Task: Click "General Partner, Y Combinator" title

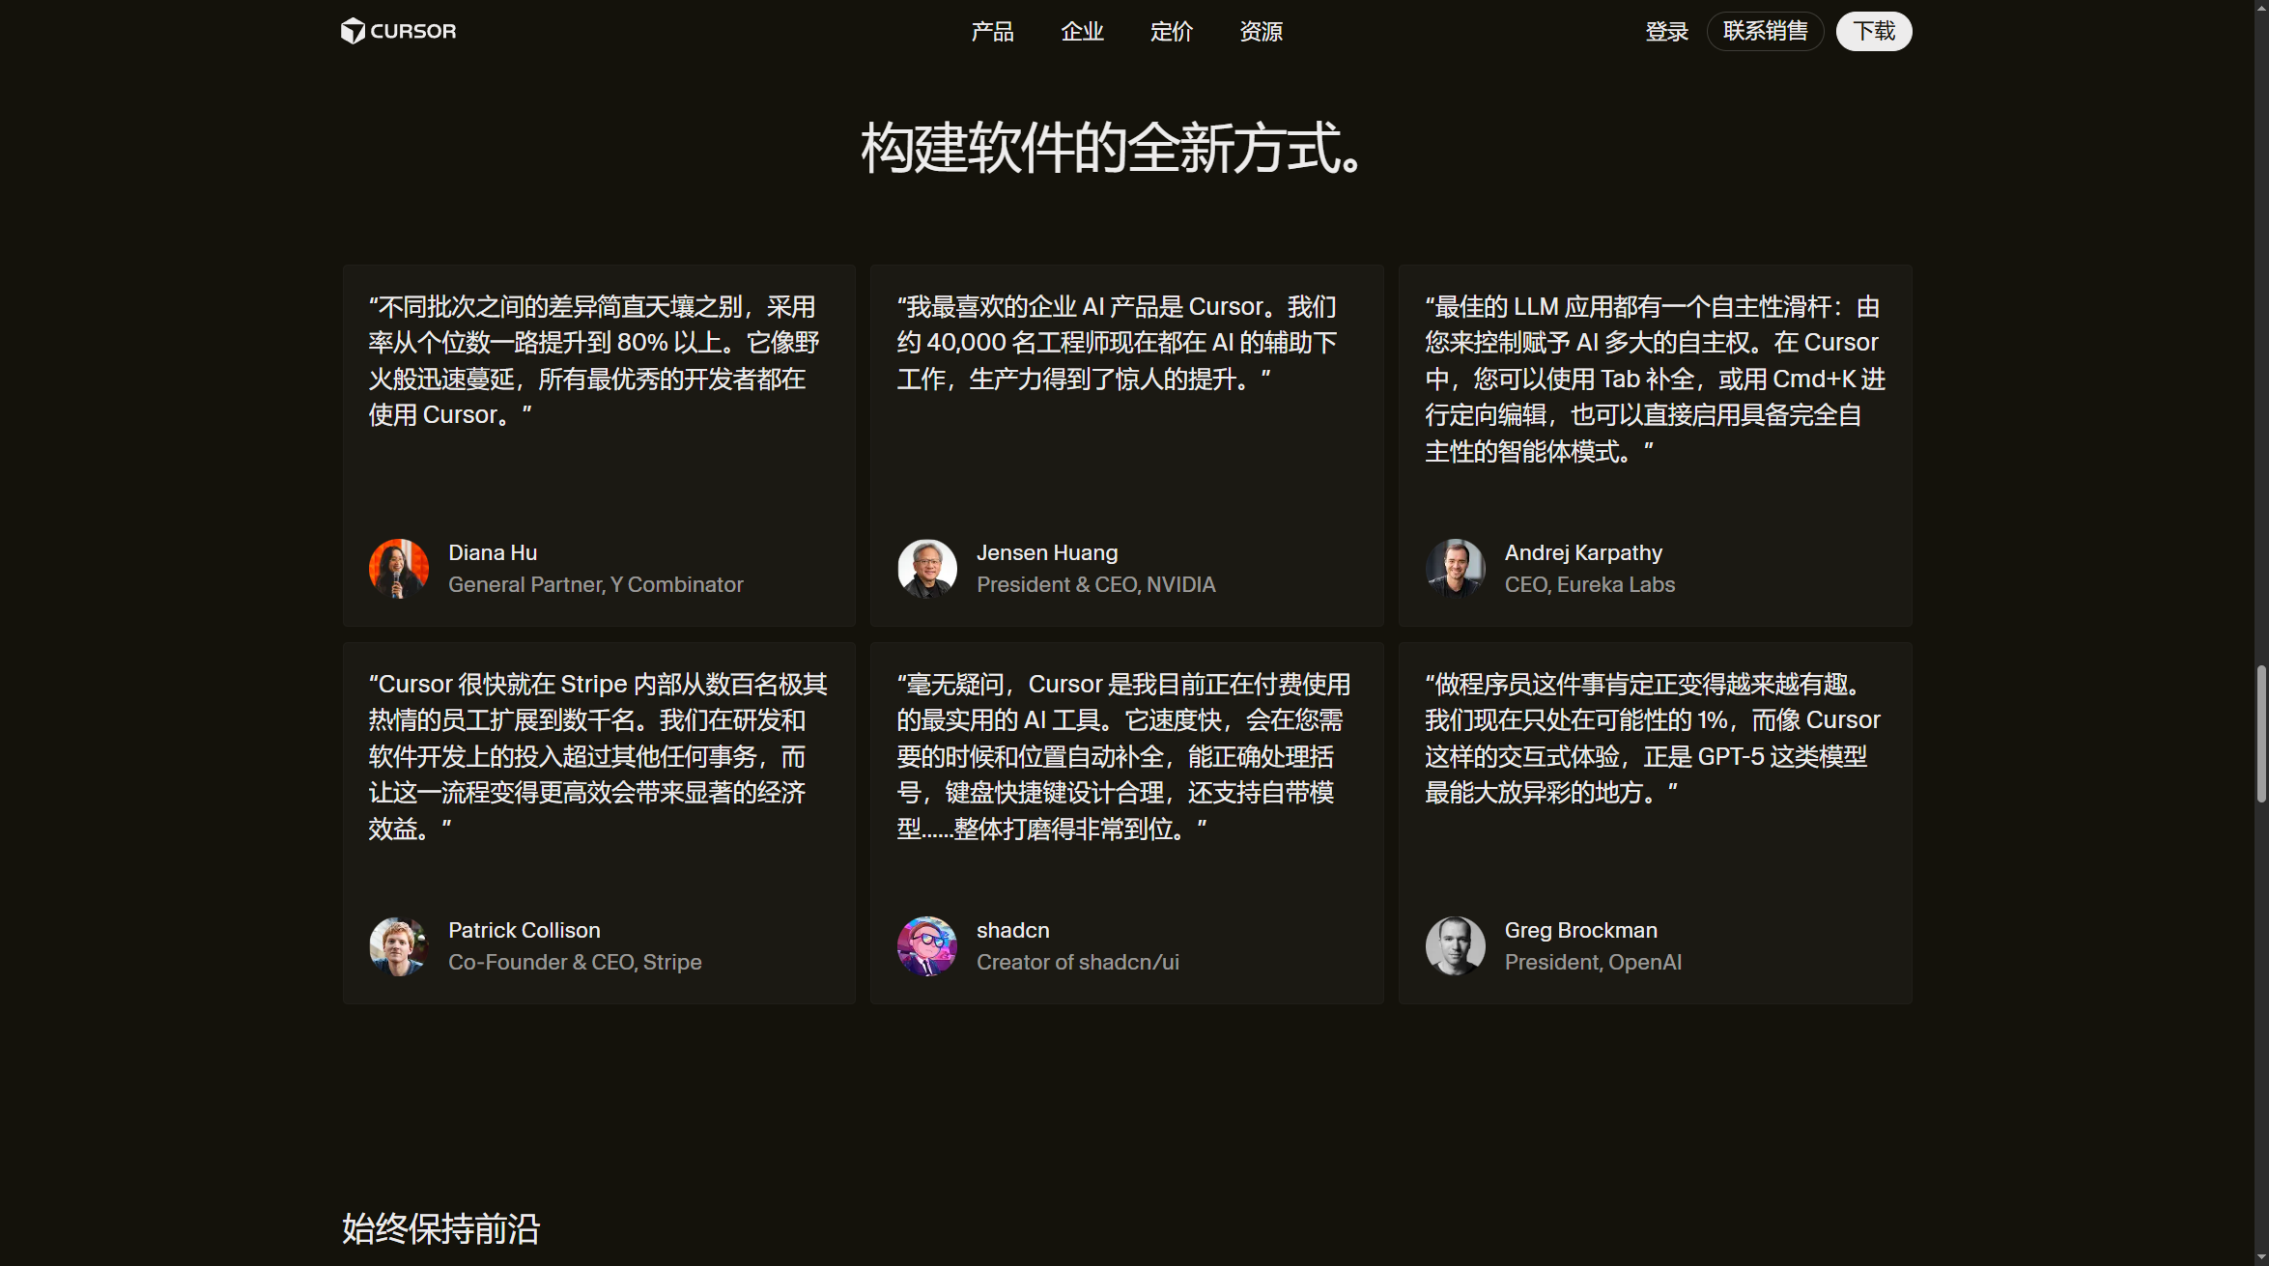Action: pyautogui.click(x=596, y=584)
